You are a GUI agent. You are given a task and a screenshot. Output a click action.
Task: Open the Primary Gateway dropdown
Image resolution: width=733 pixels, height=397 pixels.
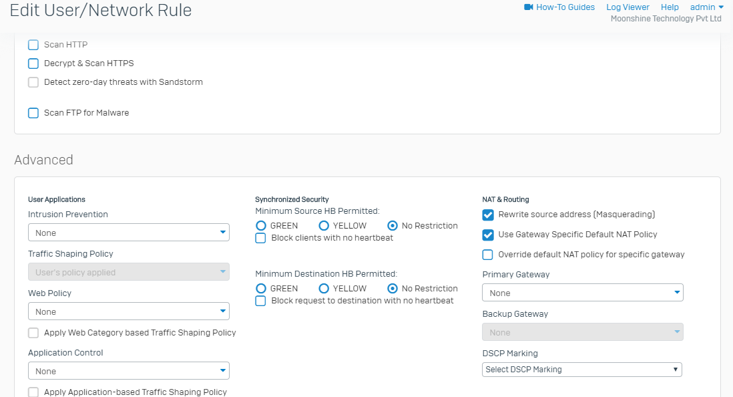click(x=583, y=293)
